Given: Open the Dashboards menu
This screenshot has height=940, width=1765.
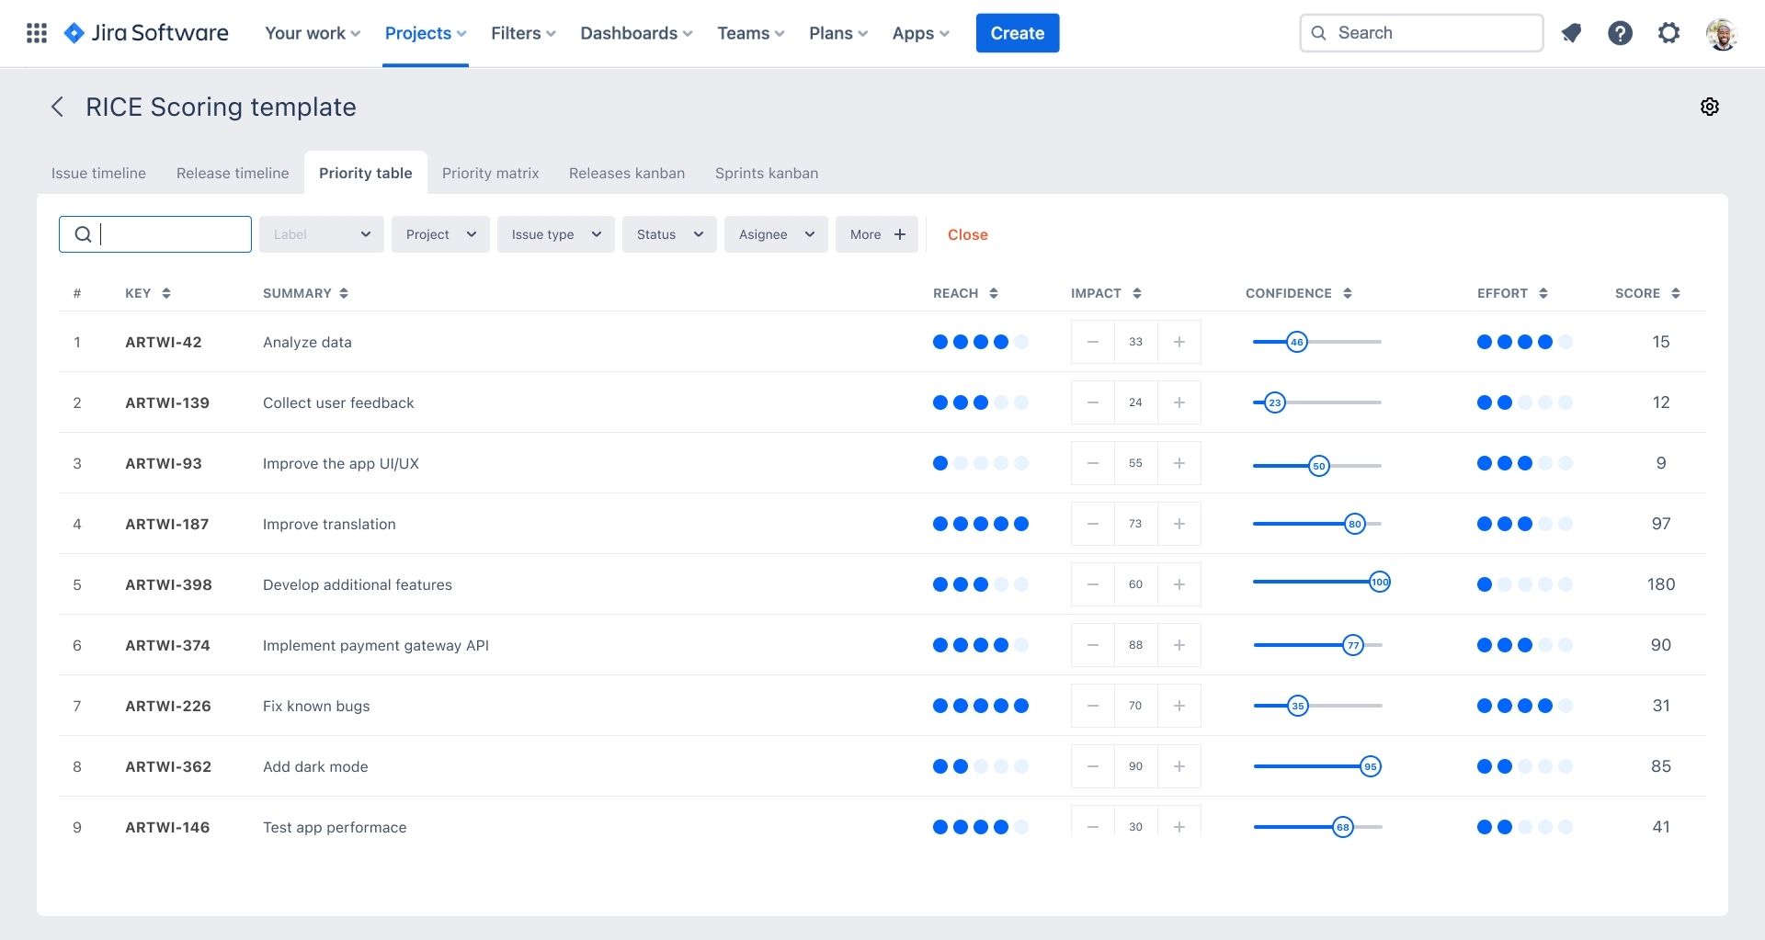Looking at the screenshot, I should point(636,33).
